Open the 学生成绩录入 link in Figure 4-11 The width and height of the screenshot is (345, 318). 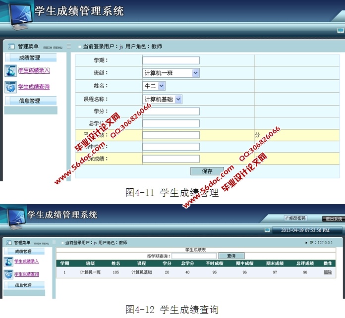click(34, 70)
